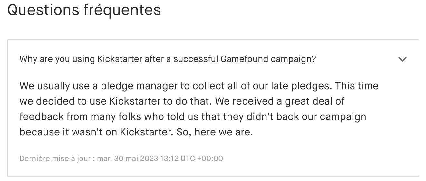Click the 'Dernière mise à jour' timestamp
The width and height of the screenshot is (426, 181).
point(121,159)
